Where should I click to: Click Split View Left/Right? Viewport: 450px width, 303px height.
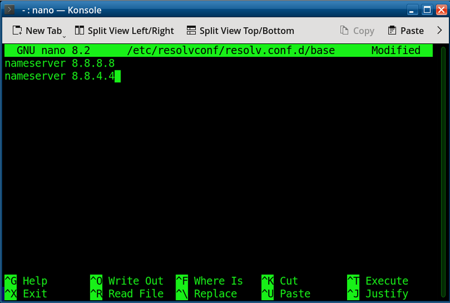point(124,30)
